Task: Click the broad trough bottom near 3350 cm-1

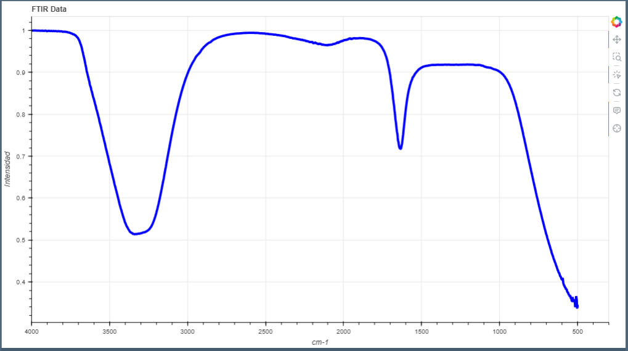Action: click(134, 234)
